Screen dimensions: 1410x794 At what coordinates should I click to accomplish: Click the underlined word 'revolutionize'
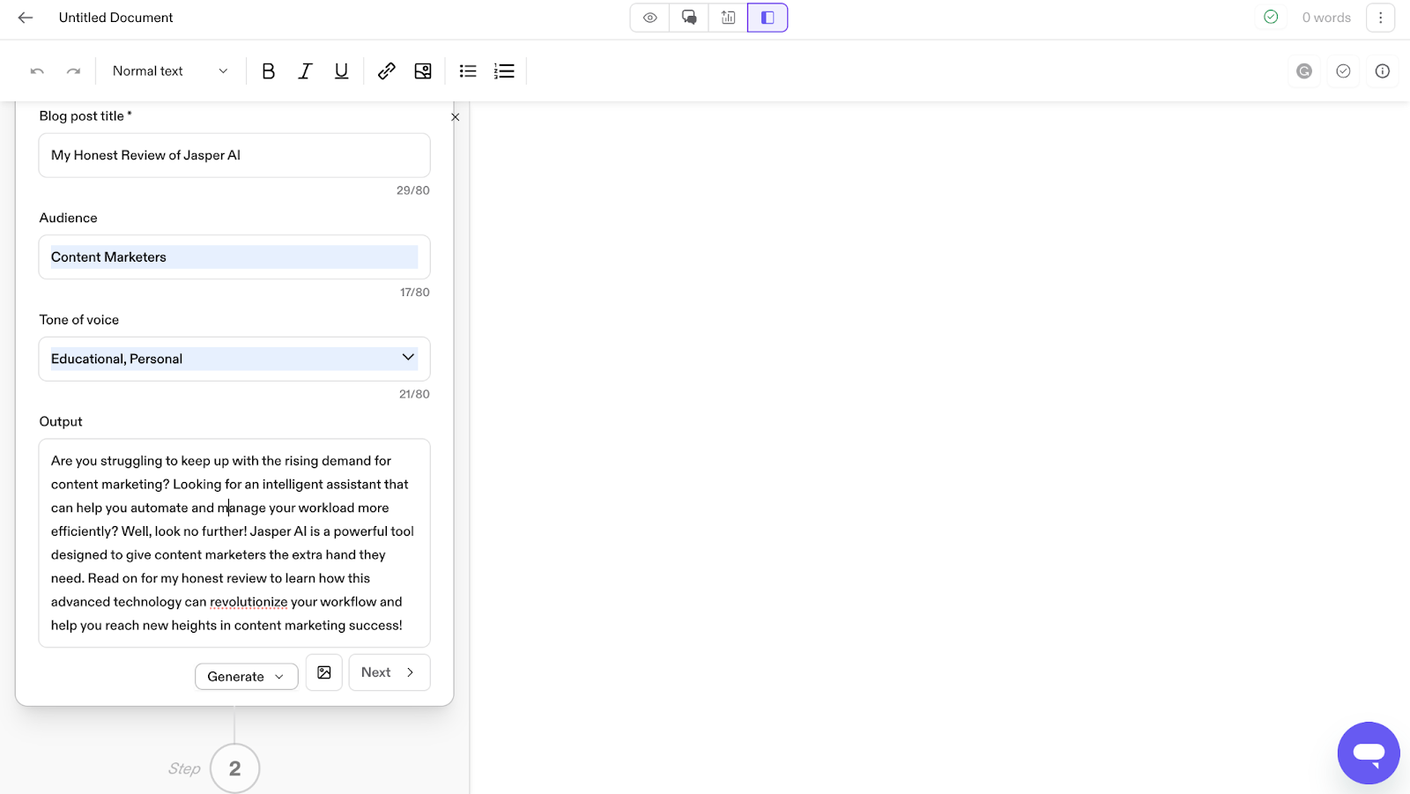coord(249,602)
